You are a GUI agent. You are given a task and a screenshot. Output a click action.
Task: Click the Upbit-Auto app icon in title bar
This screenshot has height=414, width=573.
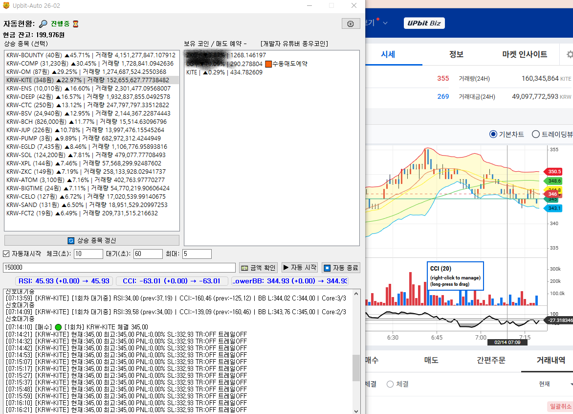coord(7,5)
